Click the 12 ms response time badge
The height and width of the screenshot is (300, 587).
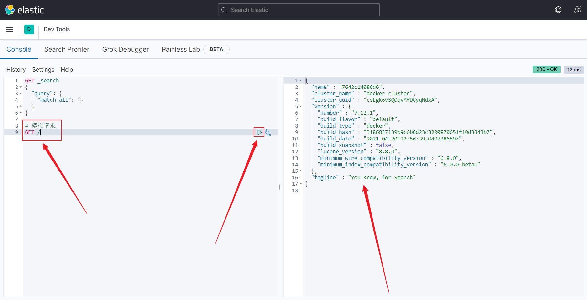(x=574, y=69)
